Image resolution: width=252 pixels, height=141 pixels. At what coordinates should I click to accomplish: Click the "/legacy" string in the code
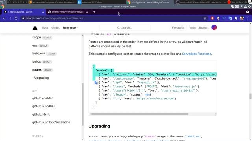(119, 95)
